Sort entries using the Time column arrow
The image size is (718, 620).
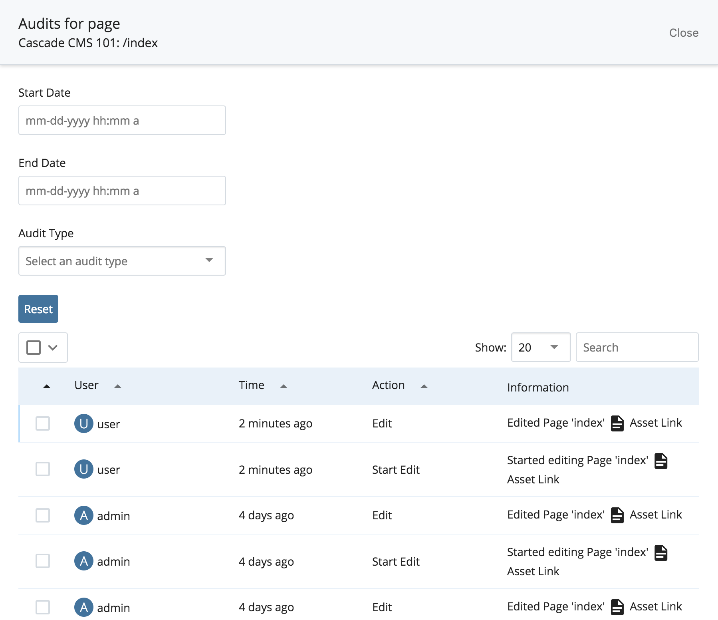284,386
